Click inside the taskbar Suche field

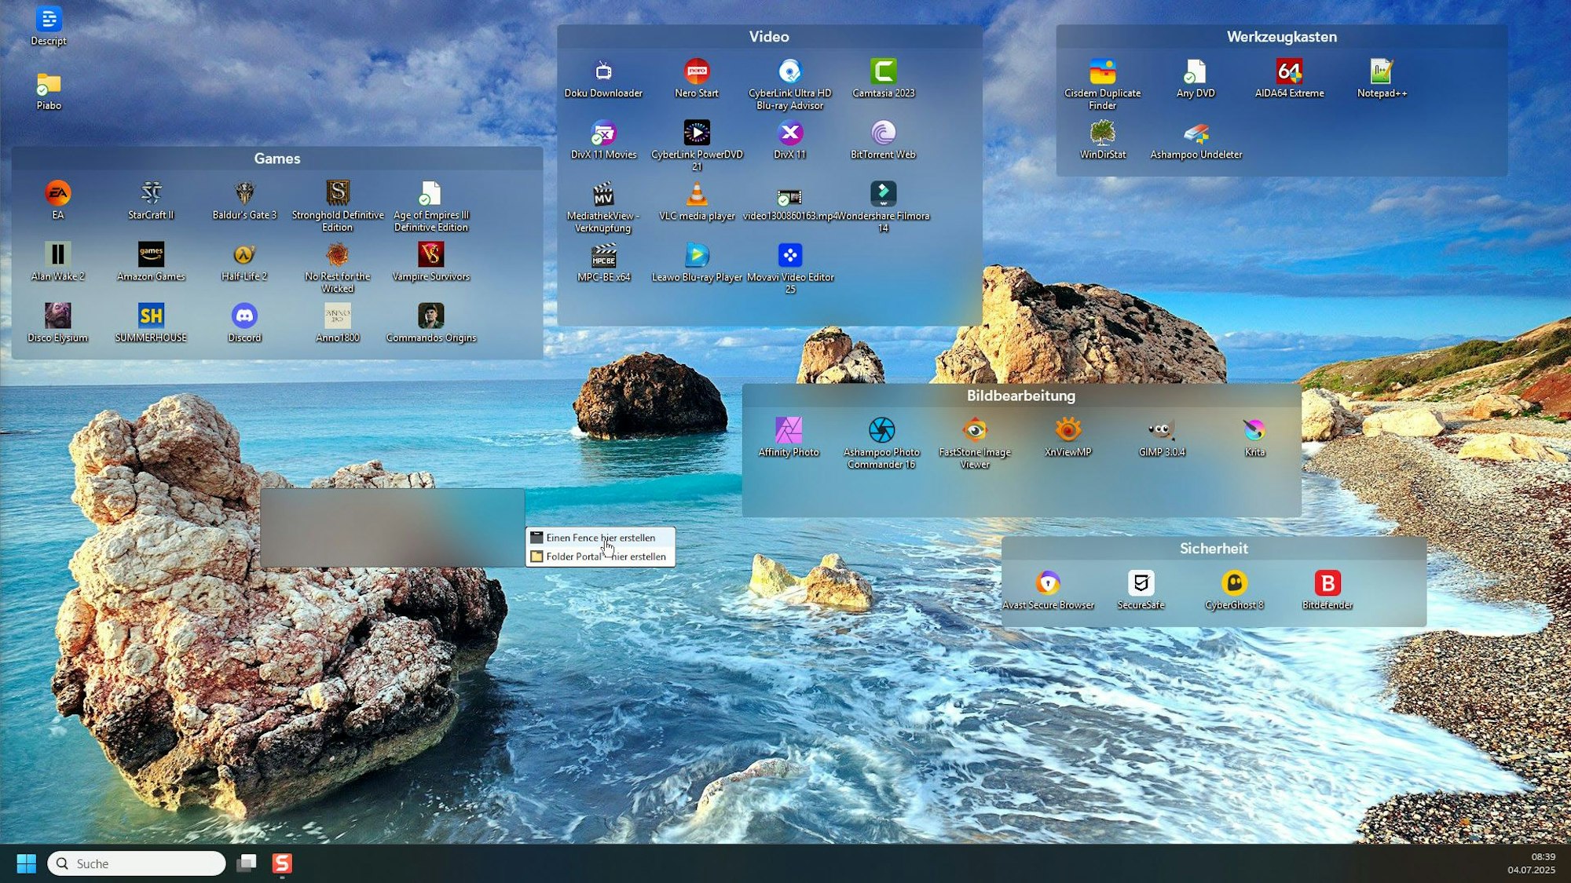[137, 863]
